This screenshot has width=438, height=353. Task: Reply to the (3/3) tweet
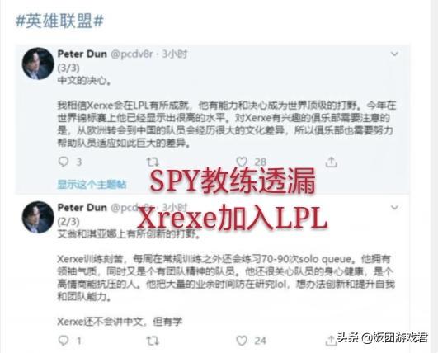coord(64,162)
